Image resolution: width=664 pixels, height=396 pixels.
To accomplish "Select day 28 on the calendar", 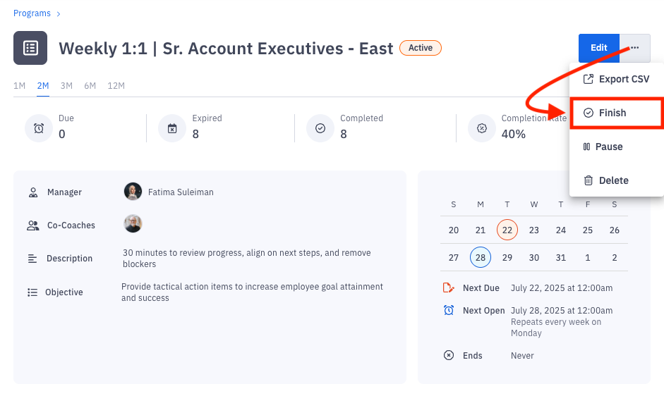I will point(480,258).
